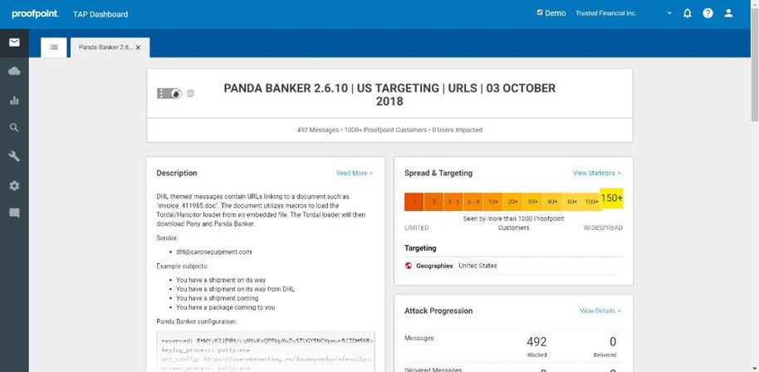The height and width of the screenshot is (372, 759).
Task: Click 'United States' geography value
Action: (477, 266)
